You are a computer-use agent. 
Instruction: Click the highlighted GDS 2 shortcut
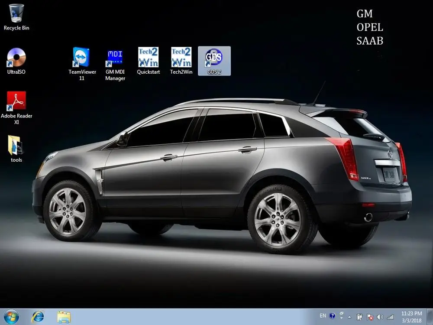(x=214, y=61)
